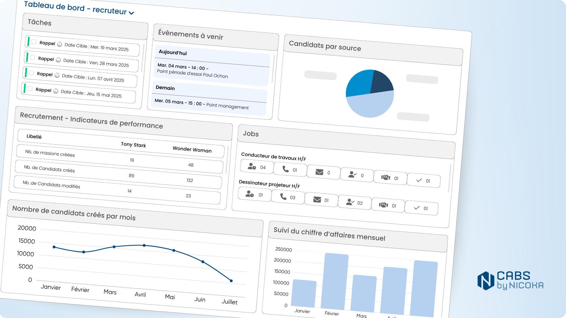The image size is (566, 318).
Task: Click the Février bar in the revenue chart
Action: click(x=334, y=282)
